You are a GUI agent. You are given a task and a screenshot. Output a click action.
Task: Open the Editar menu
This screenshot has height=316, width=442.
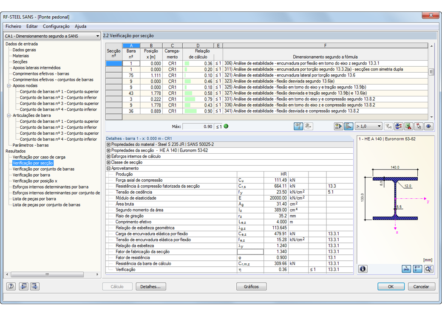pyautogui.click(x=32, y=26)
